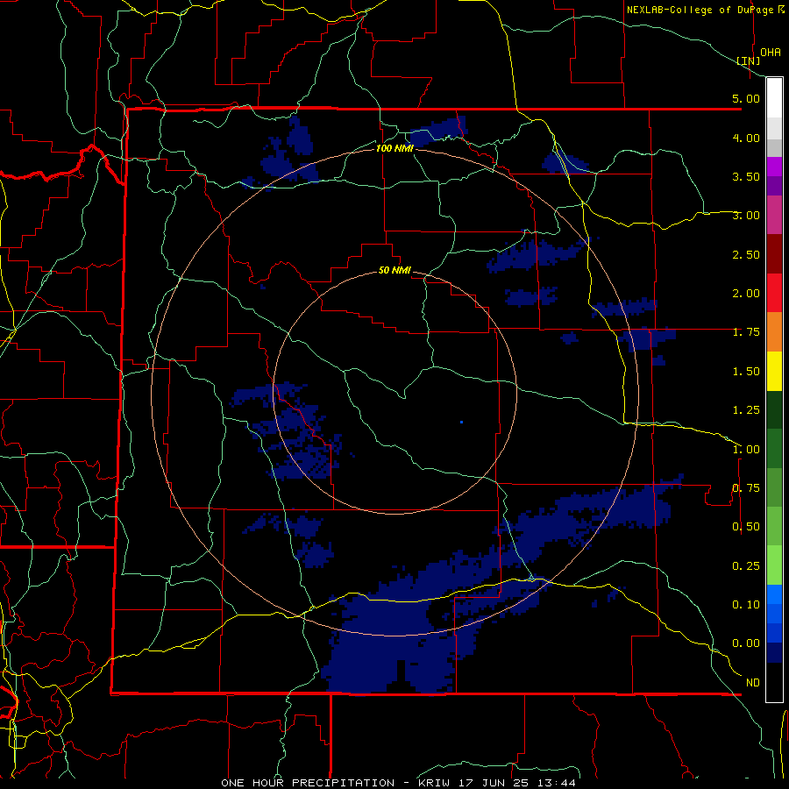Select the dark red legend swatch
Screen dimensions: 789x789
774,254
